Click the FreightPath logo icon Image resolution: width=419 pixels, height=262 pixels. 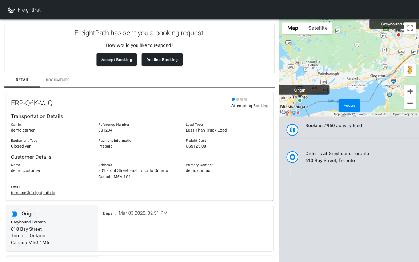click(x=11, y=10)
